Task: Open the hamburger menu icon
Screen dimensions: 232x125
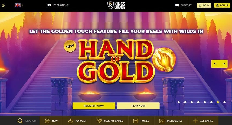Action: coord(3,5)
